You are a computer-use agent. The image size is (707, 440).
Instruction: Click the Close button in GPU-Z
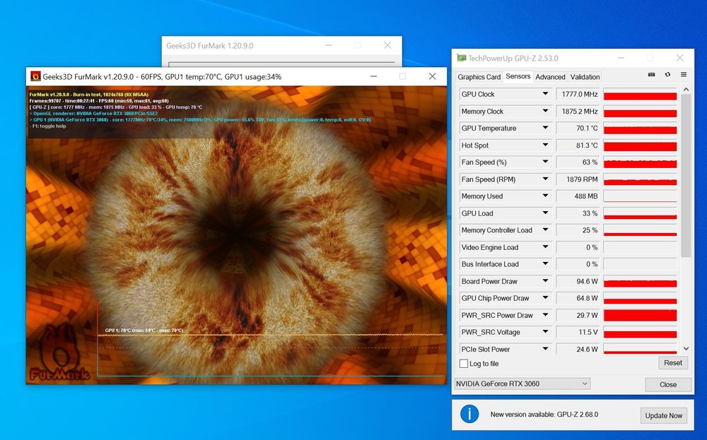(668, 385)
